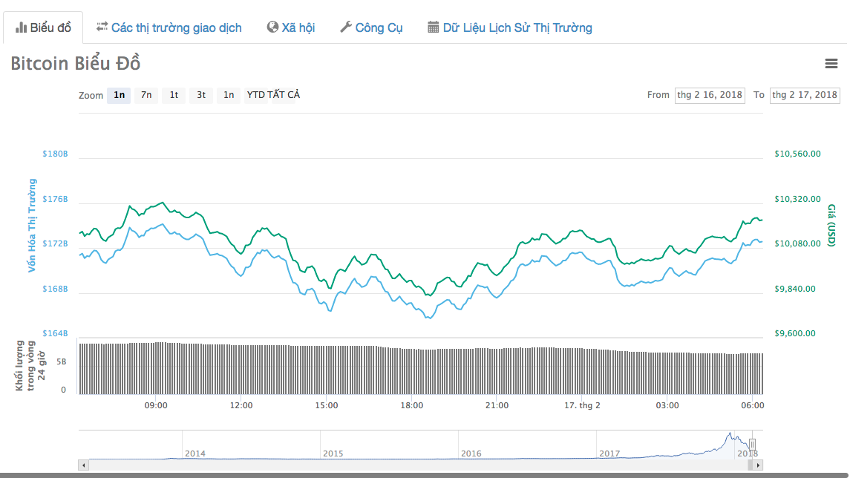Open the chart hamburger menu icon

click(831, 63)
